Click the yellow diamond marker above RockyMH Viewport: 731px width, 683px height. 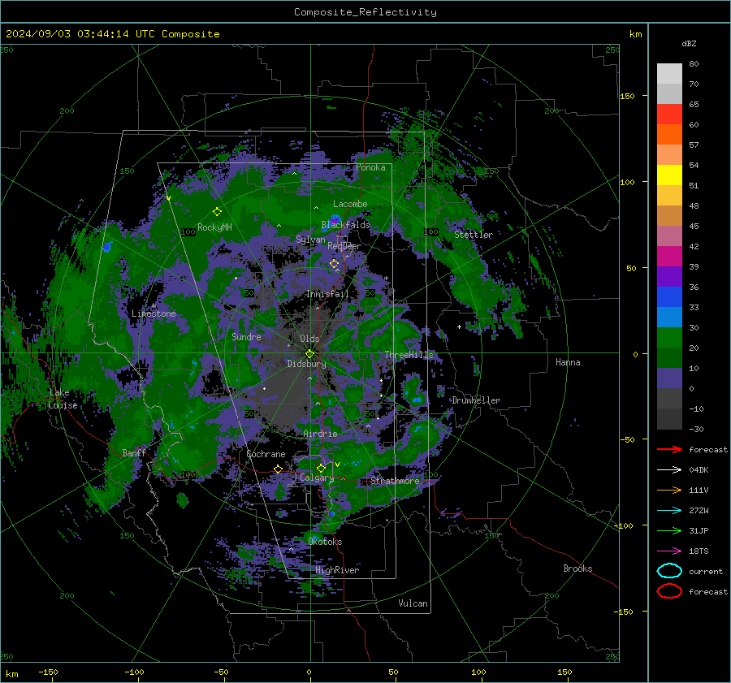(217, 212)
